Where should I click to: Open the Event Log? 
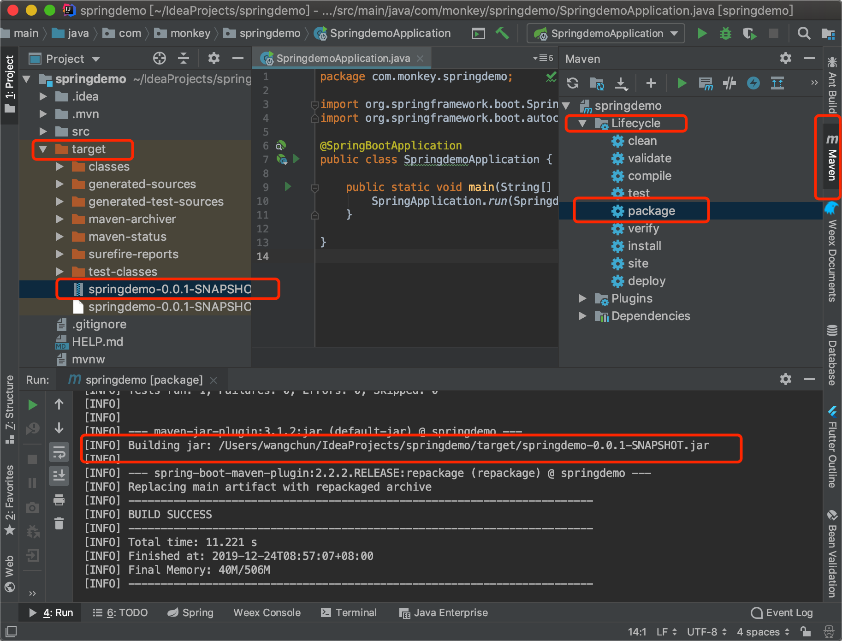pyautogui.click(x=782, y=612)
